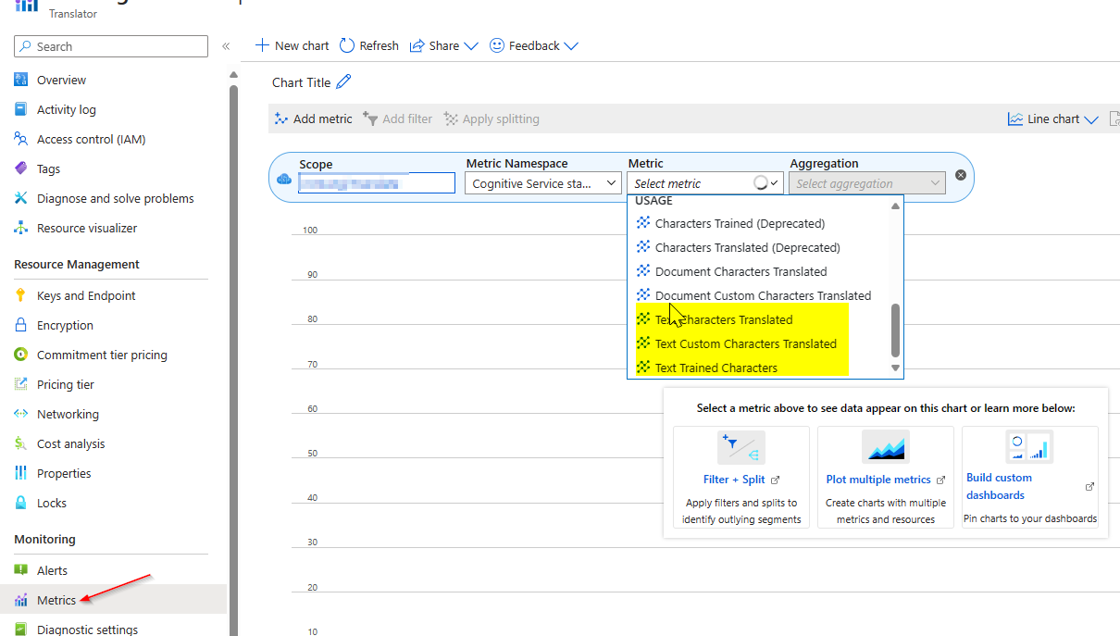Remove metric row with X icon
Viewport: 1120px width, 636px height.
coord(960,175)
